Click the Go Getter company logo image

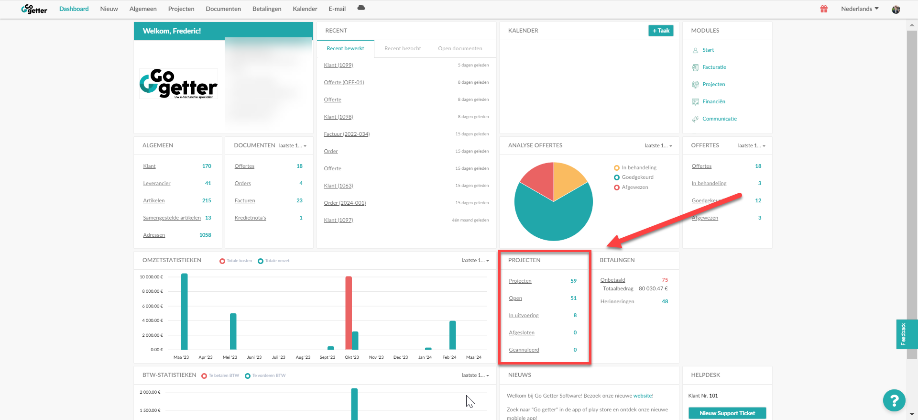(x=178, y=84)
